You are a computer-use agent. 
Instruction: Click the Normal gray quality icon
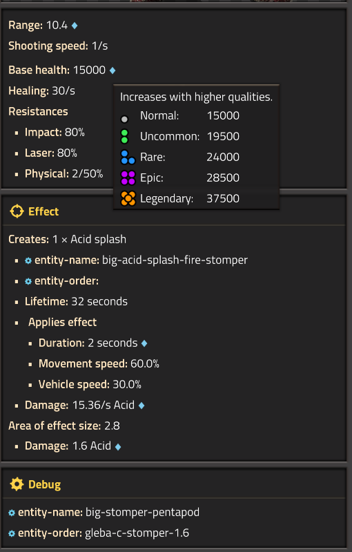click(124, 120)
